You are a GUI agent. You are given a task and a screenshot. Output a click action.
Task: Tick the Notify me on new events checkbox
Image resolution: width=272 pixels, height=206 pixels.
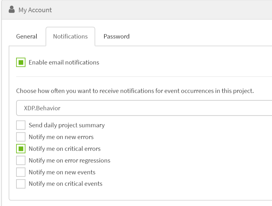(x=21, y=172)
